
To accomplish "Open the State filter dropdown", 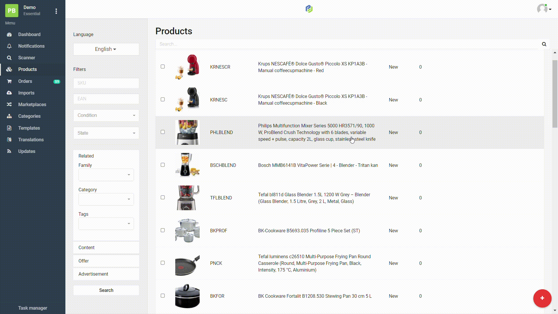I will [x=106, y=133].
